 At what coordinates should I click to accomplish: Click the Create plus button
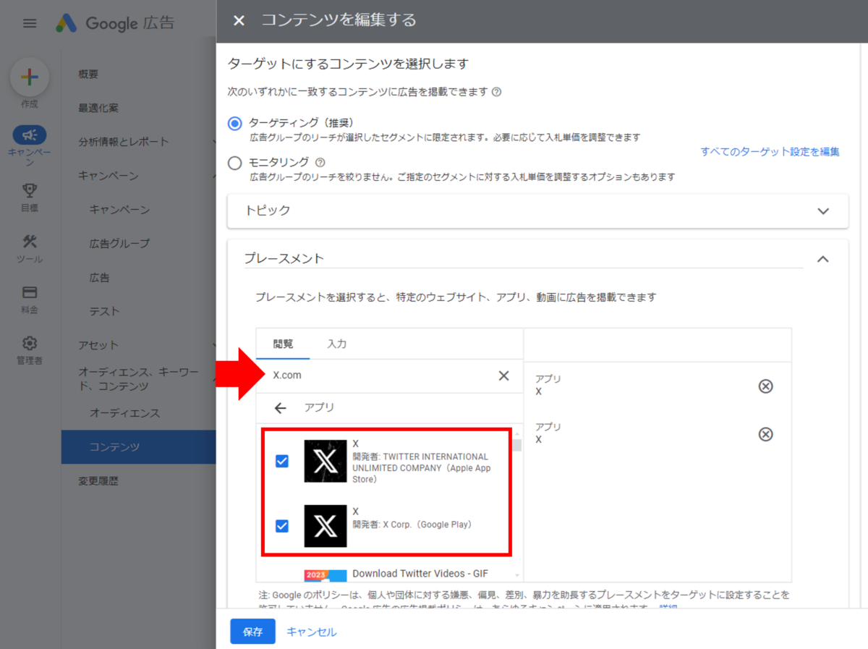point(30,78)
